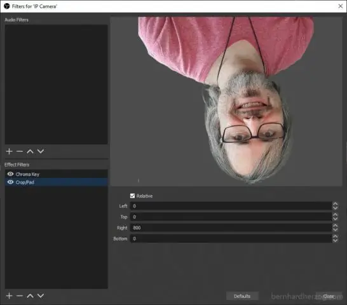Click the Effect Filters heading

[x=17, y=165]
